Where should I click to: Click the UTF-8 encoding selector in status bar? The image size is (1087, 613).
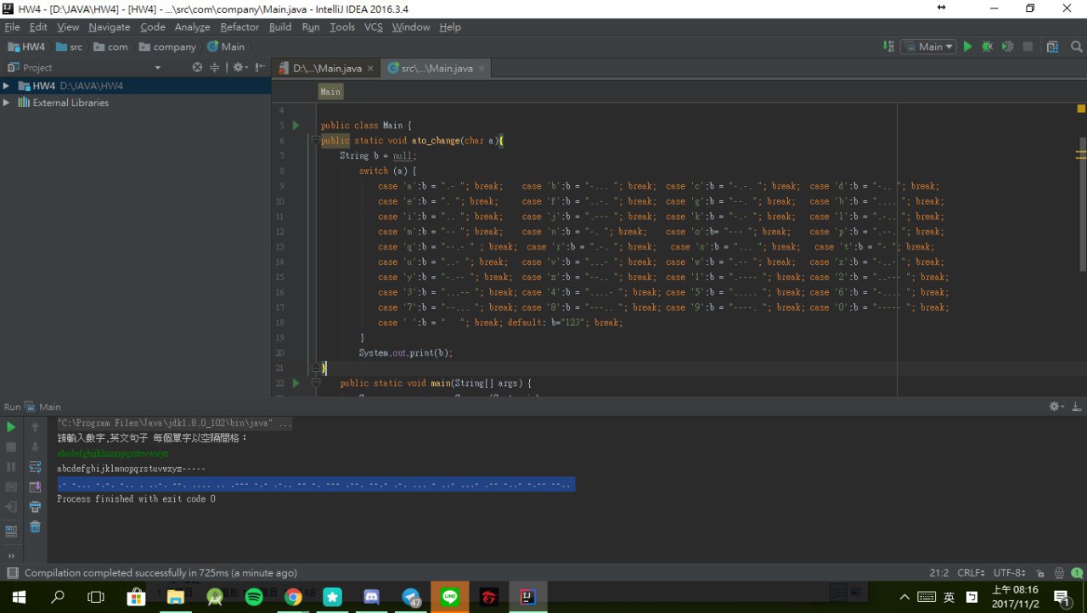(1009, 573)
